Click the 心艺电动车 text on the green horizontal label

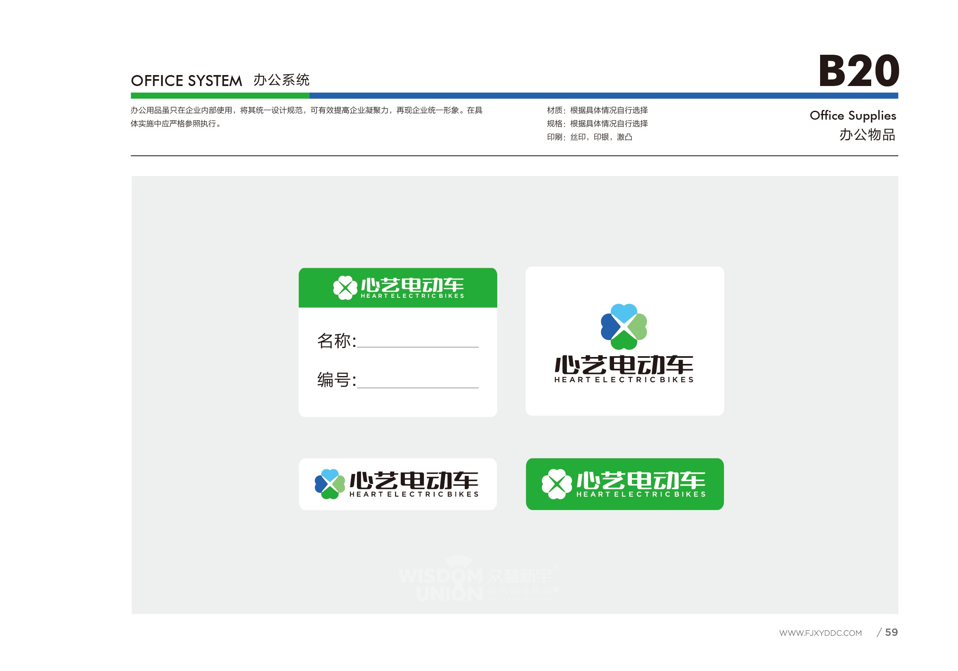641,480
